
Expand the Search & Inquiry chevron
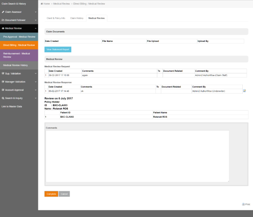click(36, 98)
